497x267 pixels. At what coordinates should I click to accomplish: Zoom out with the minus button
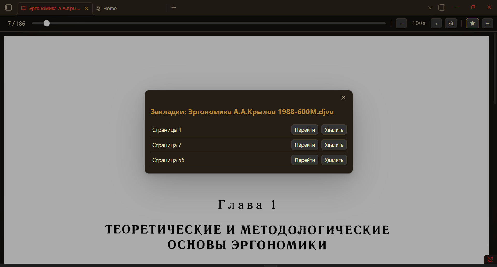coord(401,24)
